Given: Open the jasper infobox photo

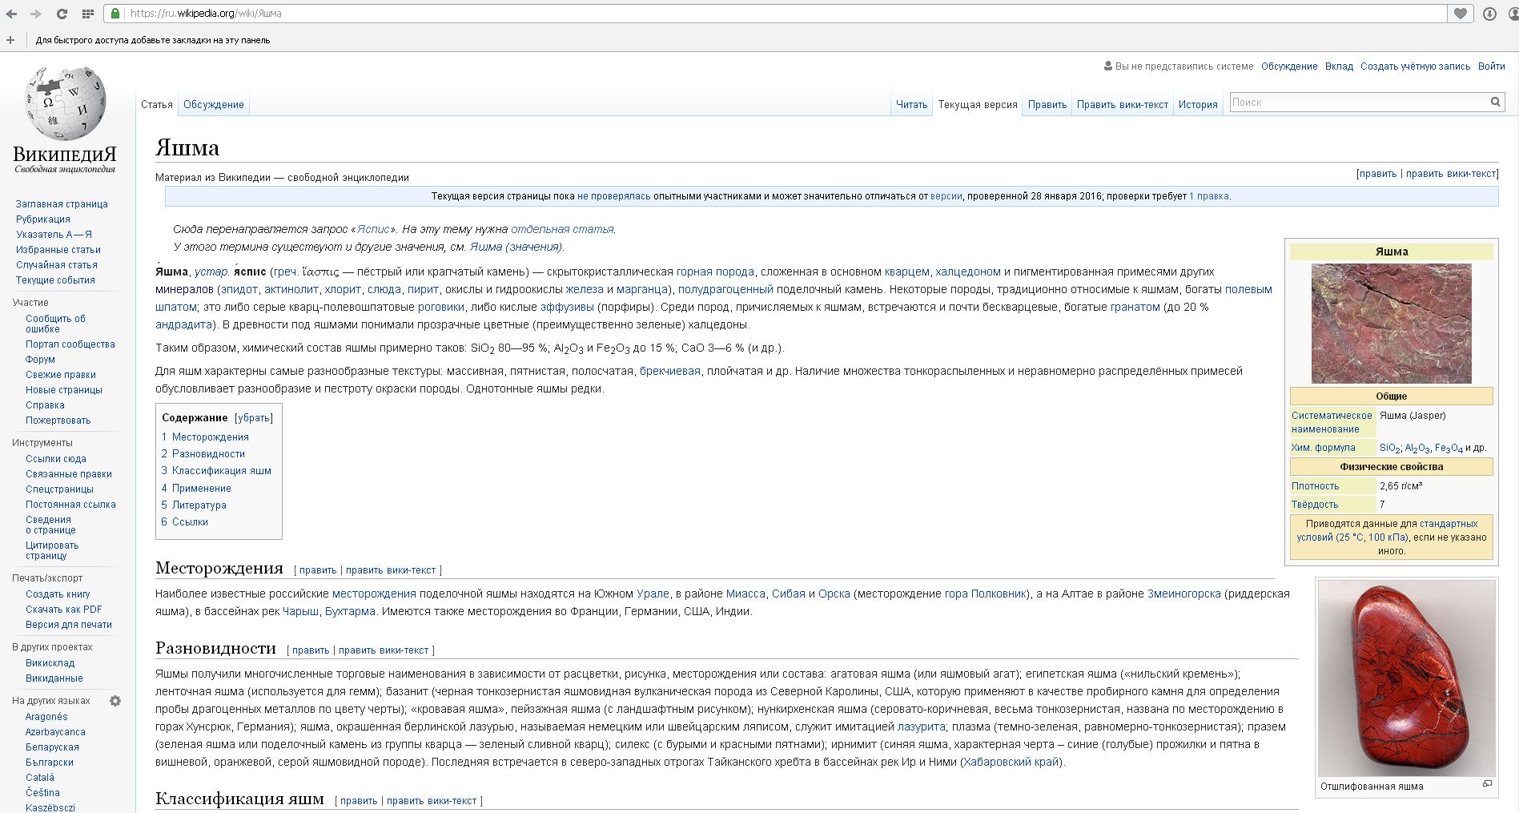Looking at the screenshot, I should [1391, 324].
